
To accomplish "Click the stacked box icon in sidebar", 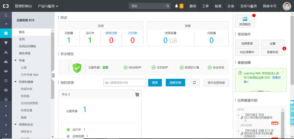I will point(6,71).
